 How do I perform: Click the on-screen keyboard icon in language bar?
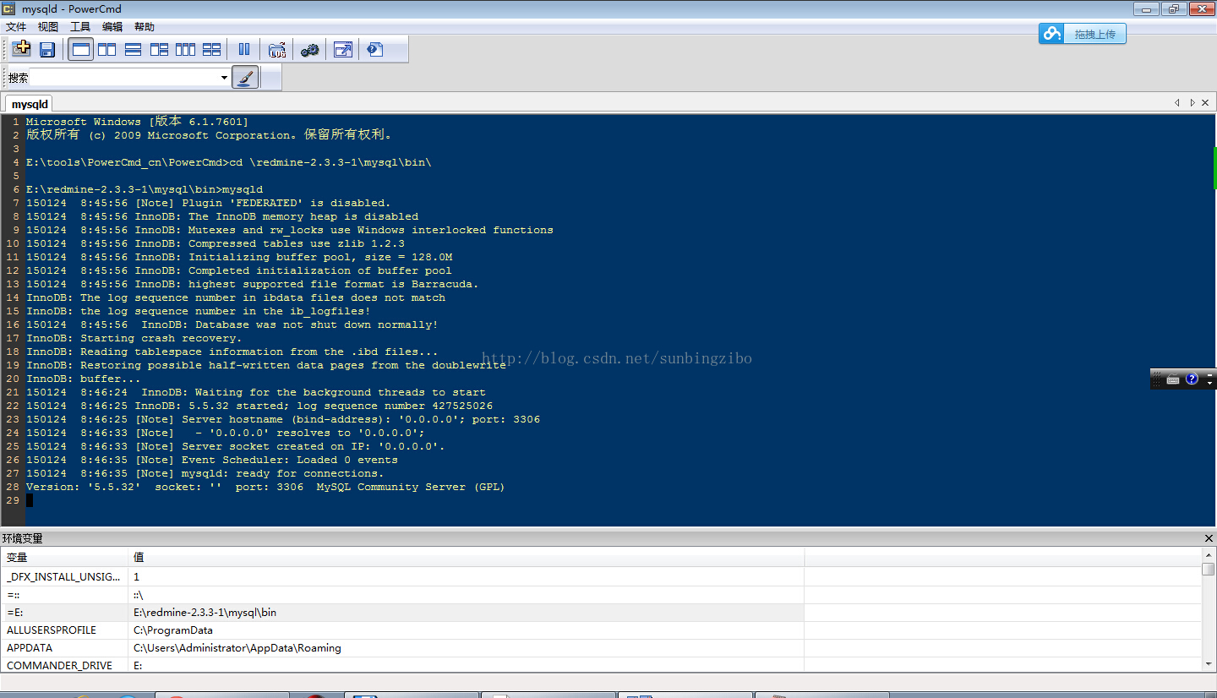pyautogui.click(x=1173, y=379)
